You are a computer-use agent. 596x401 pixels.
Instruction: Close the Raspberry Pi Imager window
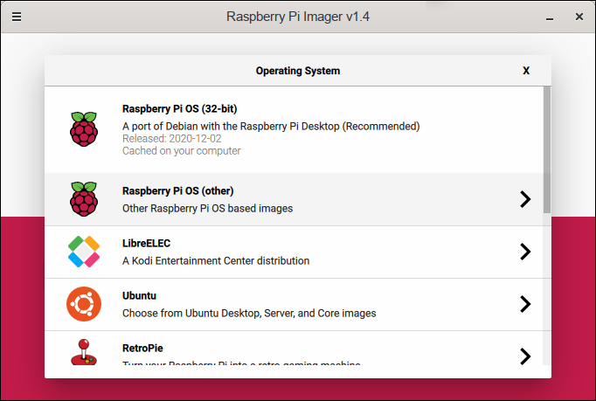tap(579, 17)
